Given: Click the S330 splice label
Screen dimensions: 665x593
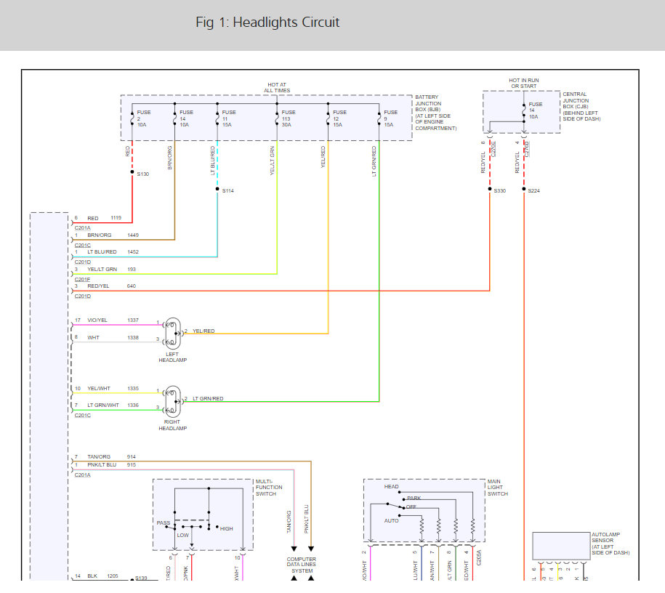Looking at the screenshot, I should pos(499,191).
